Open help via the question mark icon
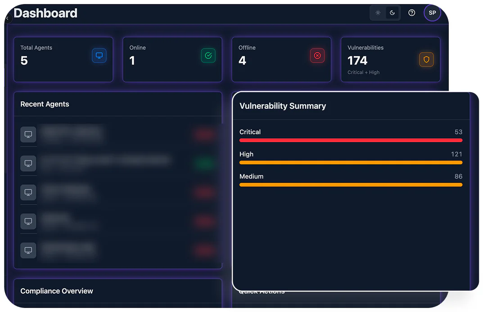 click(411, 13)
